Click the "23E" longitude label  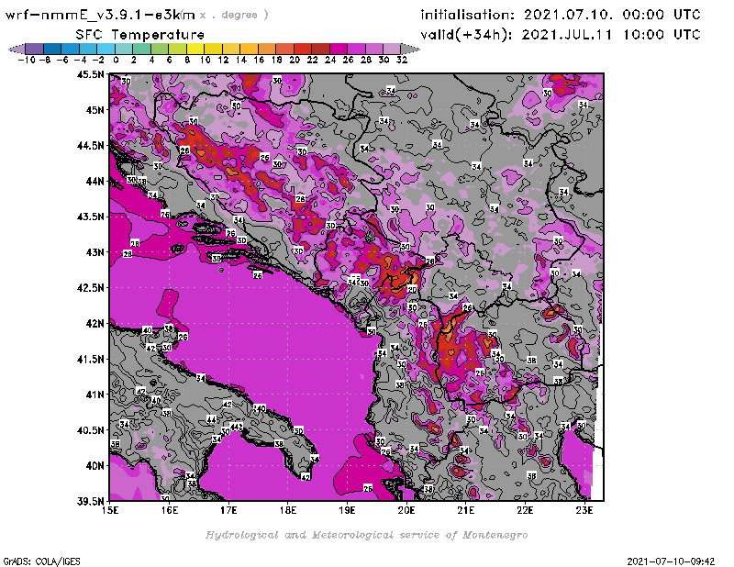(584, 510)
